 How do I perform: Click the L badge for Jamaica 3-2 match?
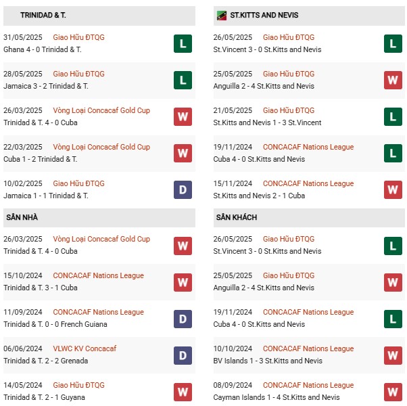[x=183, y=81]
